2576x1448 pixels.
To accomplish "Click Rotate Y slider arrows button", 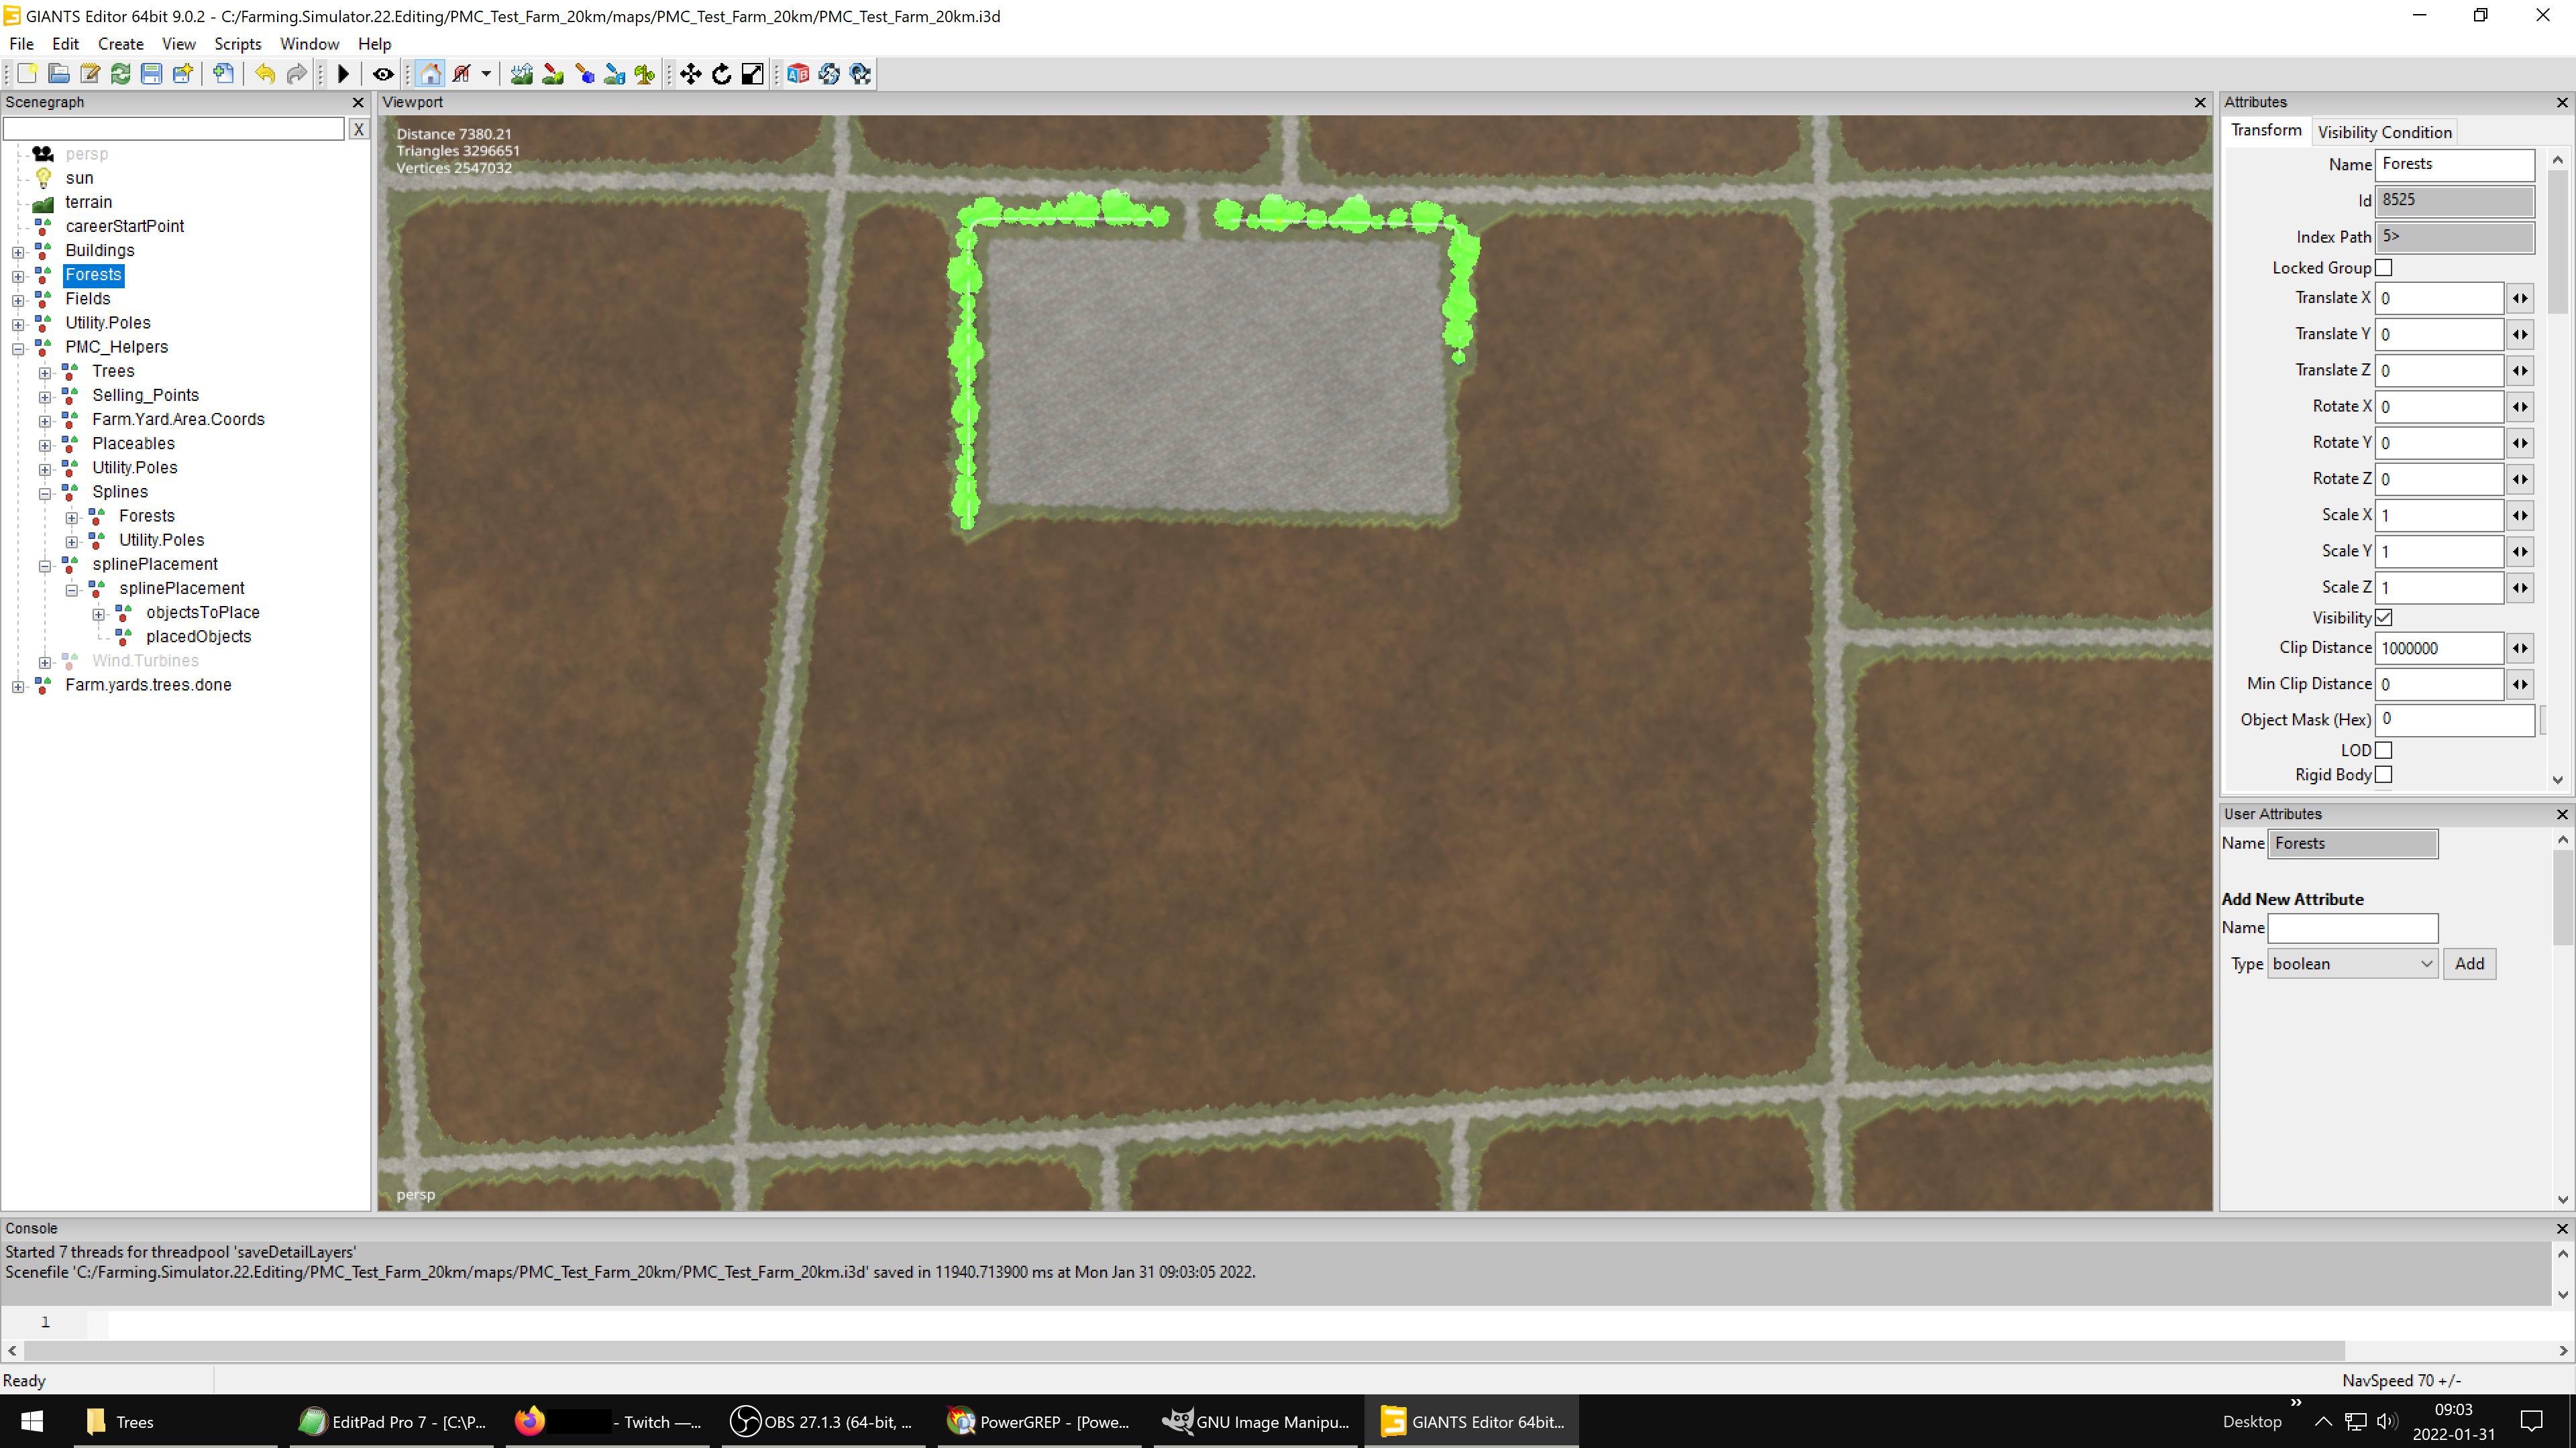I will coord(2520,442).
